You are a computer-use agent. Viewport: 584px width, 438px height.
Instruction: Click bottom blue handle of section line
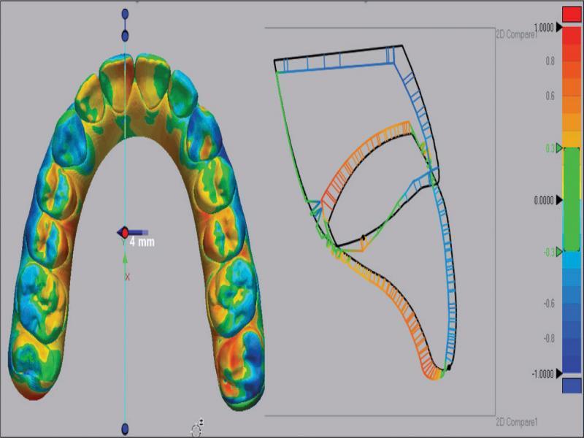pyautogui.click(x=125, y=428)
